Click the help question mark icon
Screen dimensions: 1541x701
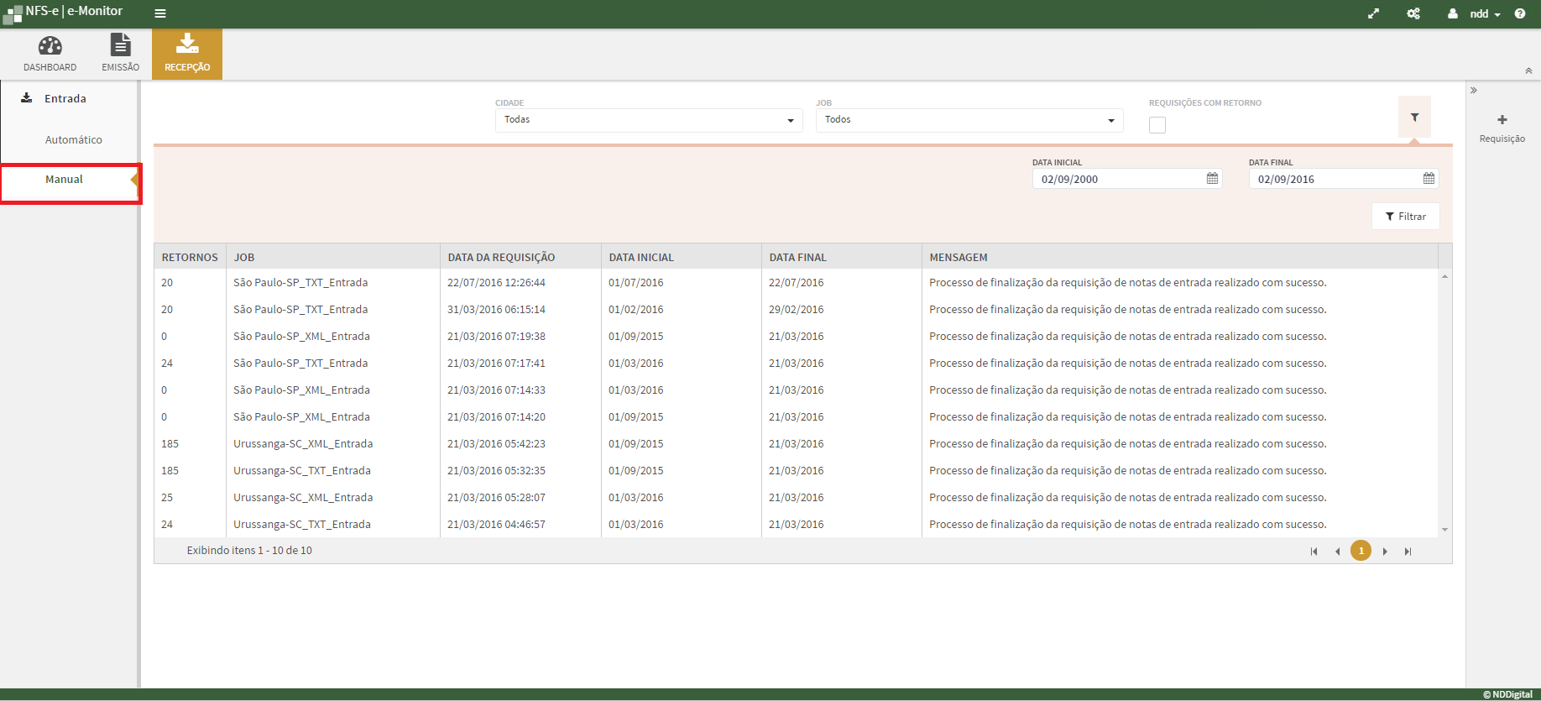(1520, 13)
